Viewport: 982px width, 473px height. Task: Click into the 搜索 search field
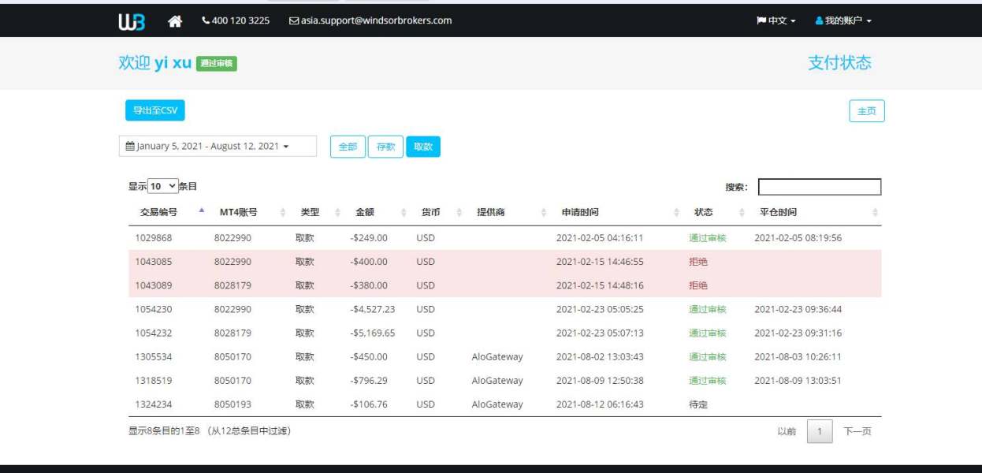point(819,187)
